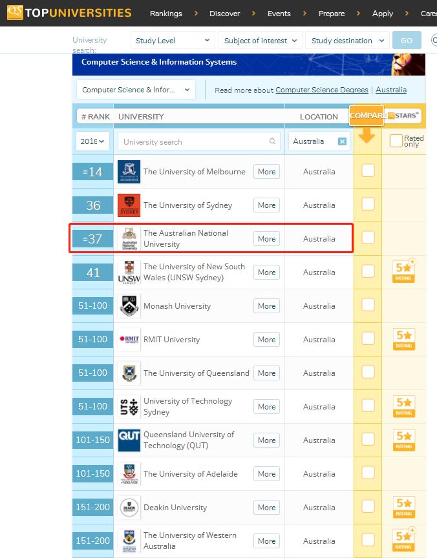Check compare box for University of Melbourne
Viewport: 437px width, 558px height.
pos(368,170)
